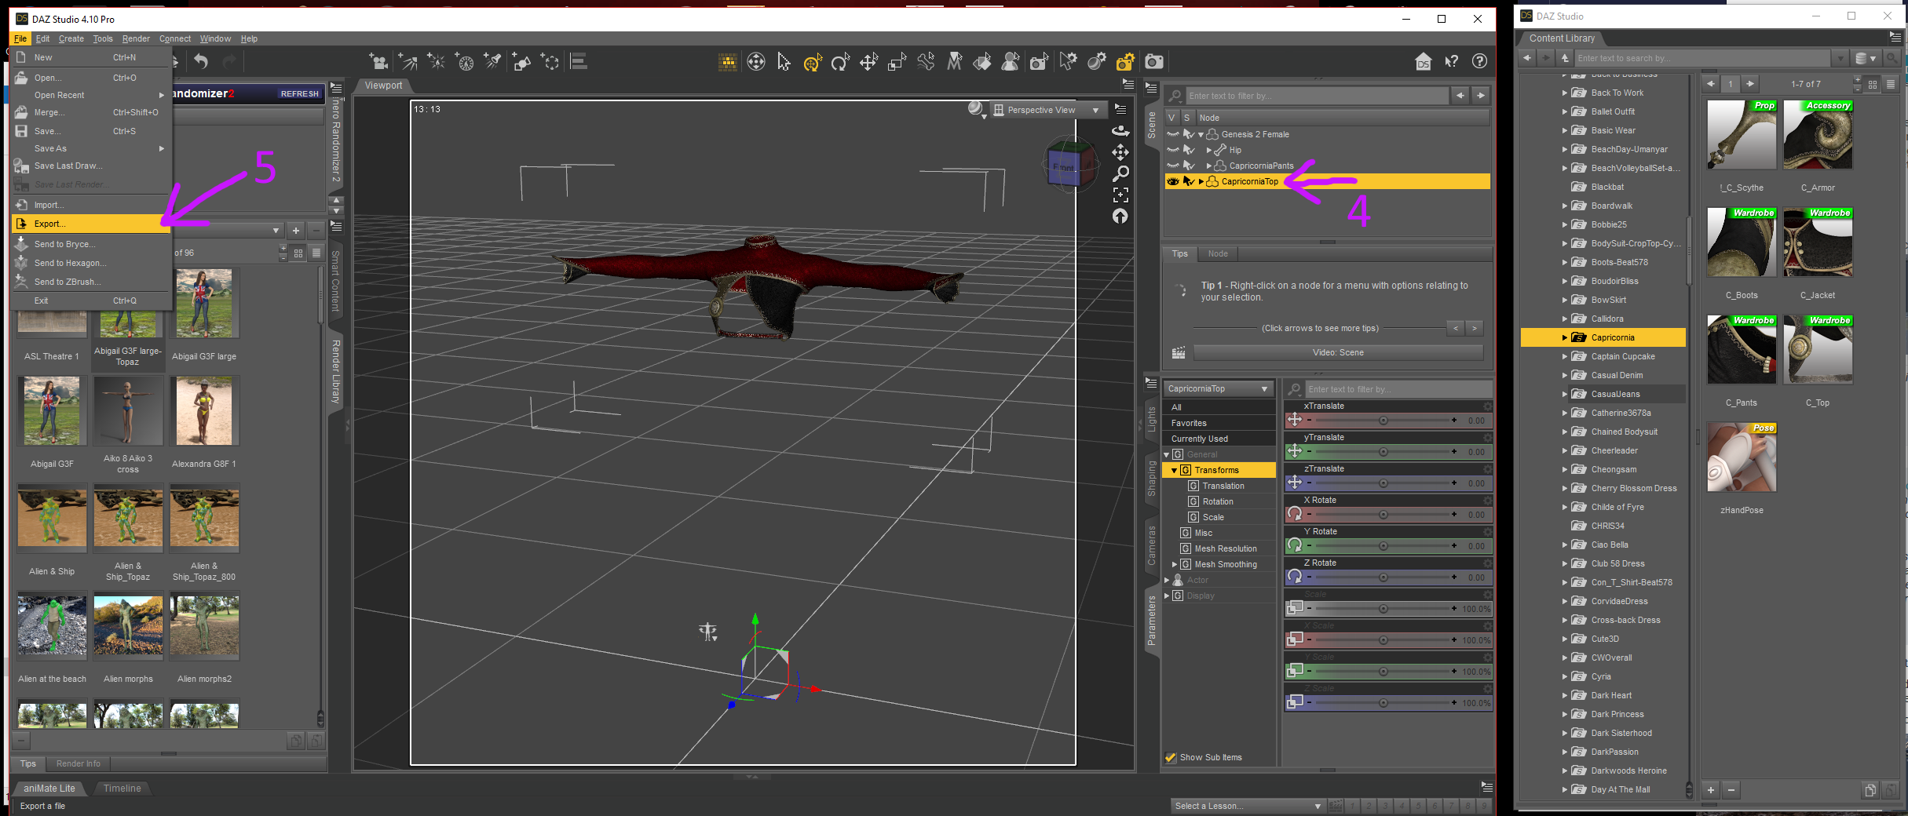Click the Video: Scene button
Image resolution: width=1908 pixels, height=816 pixels.
(x=1338, y=352)
